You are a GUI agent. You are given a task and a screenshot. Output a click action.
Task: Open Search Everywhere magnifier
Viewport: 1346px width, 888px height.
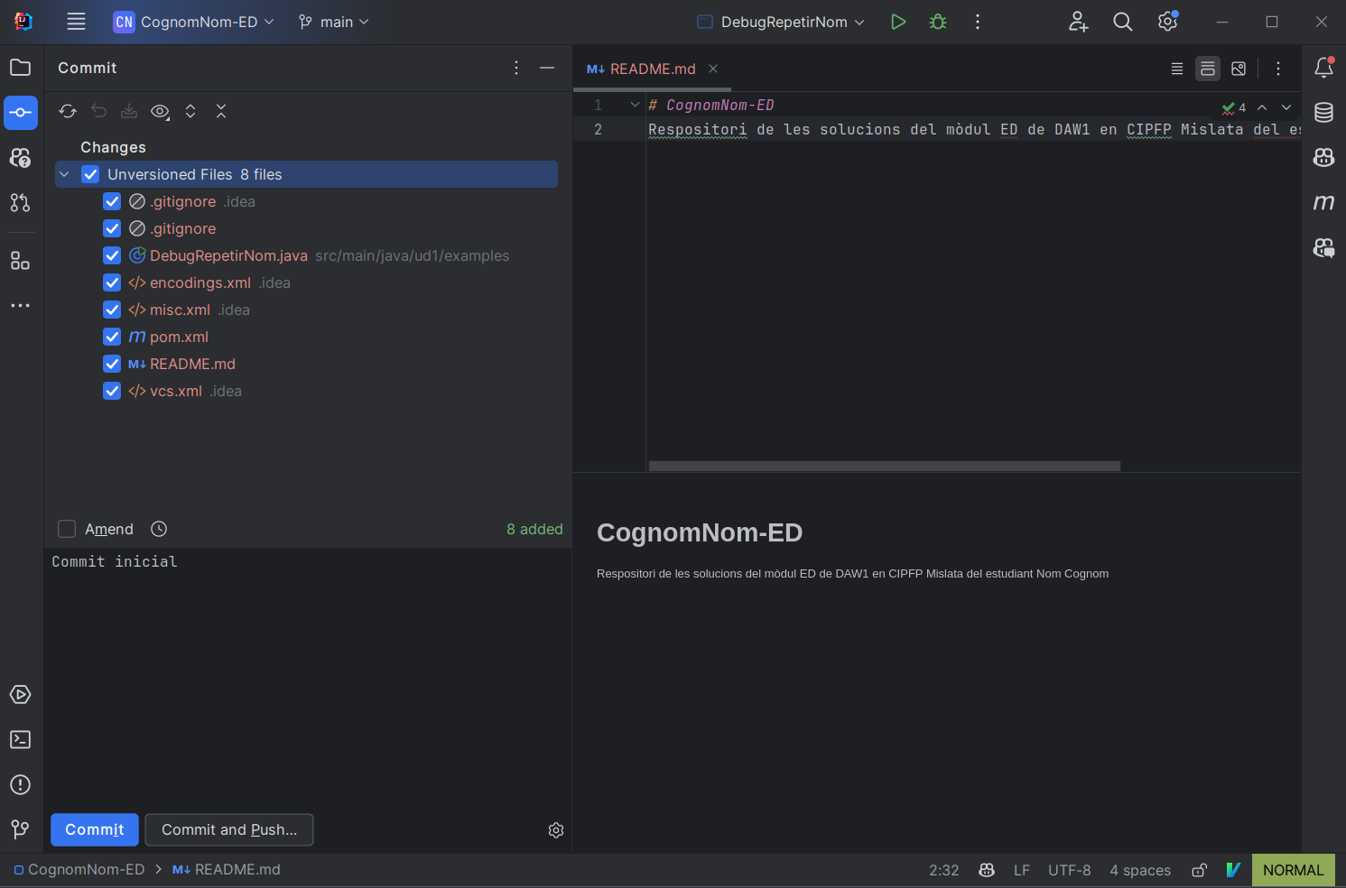coord(1122,22)
